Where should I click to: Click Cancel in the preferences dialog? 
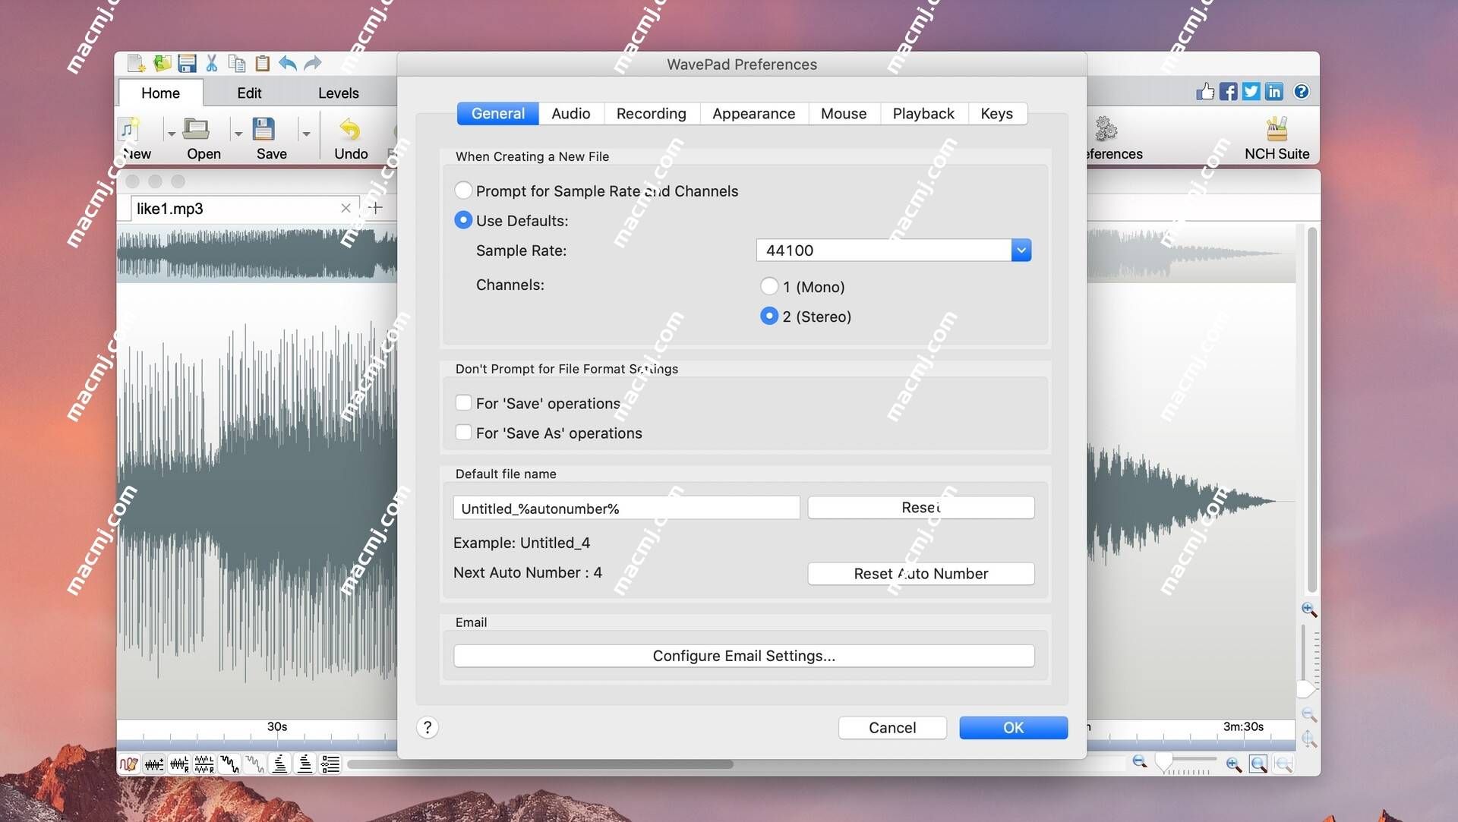click(x=892, y=727)
